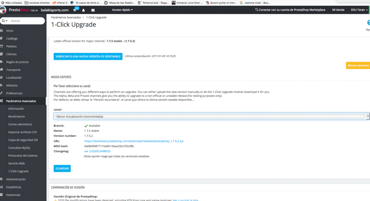Click the Guardar button

pos(62,168)
